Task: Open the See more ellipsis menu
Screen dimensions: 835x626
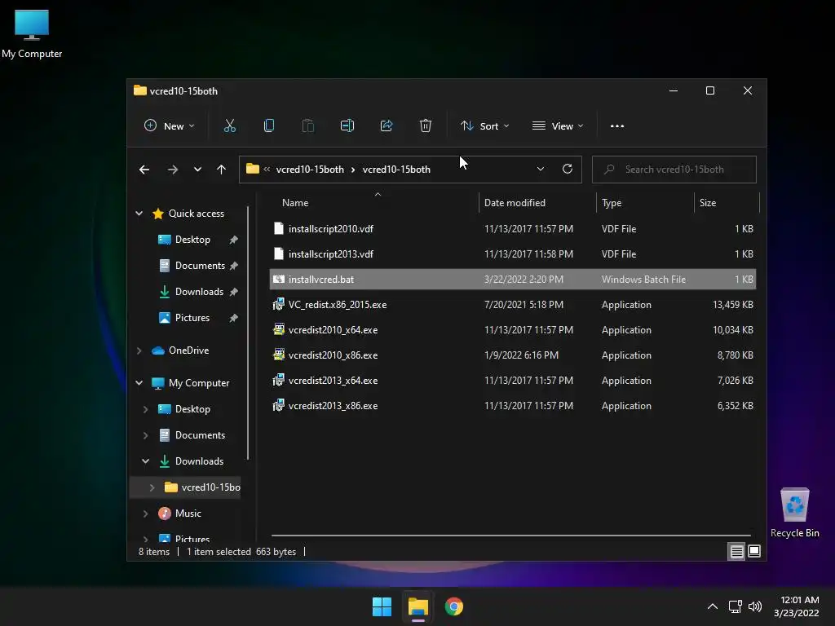Action: (617, 126)
